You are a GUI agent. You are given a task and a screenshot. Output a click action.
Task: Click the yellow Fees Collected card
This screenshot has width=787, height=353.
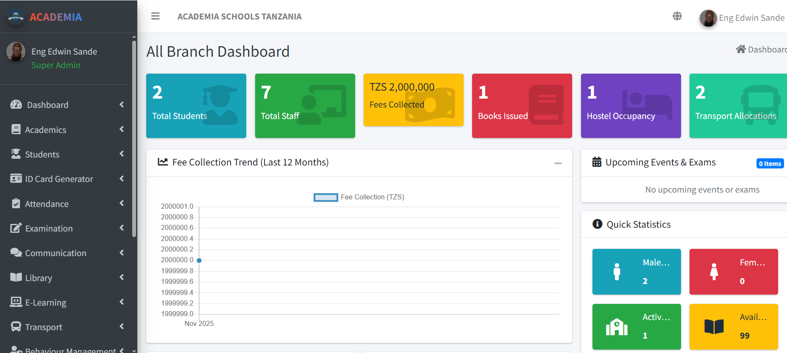click(x=413, y=100)
